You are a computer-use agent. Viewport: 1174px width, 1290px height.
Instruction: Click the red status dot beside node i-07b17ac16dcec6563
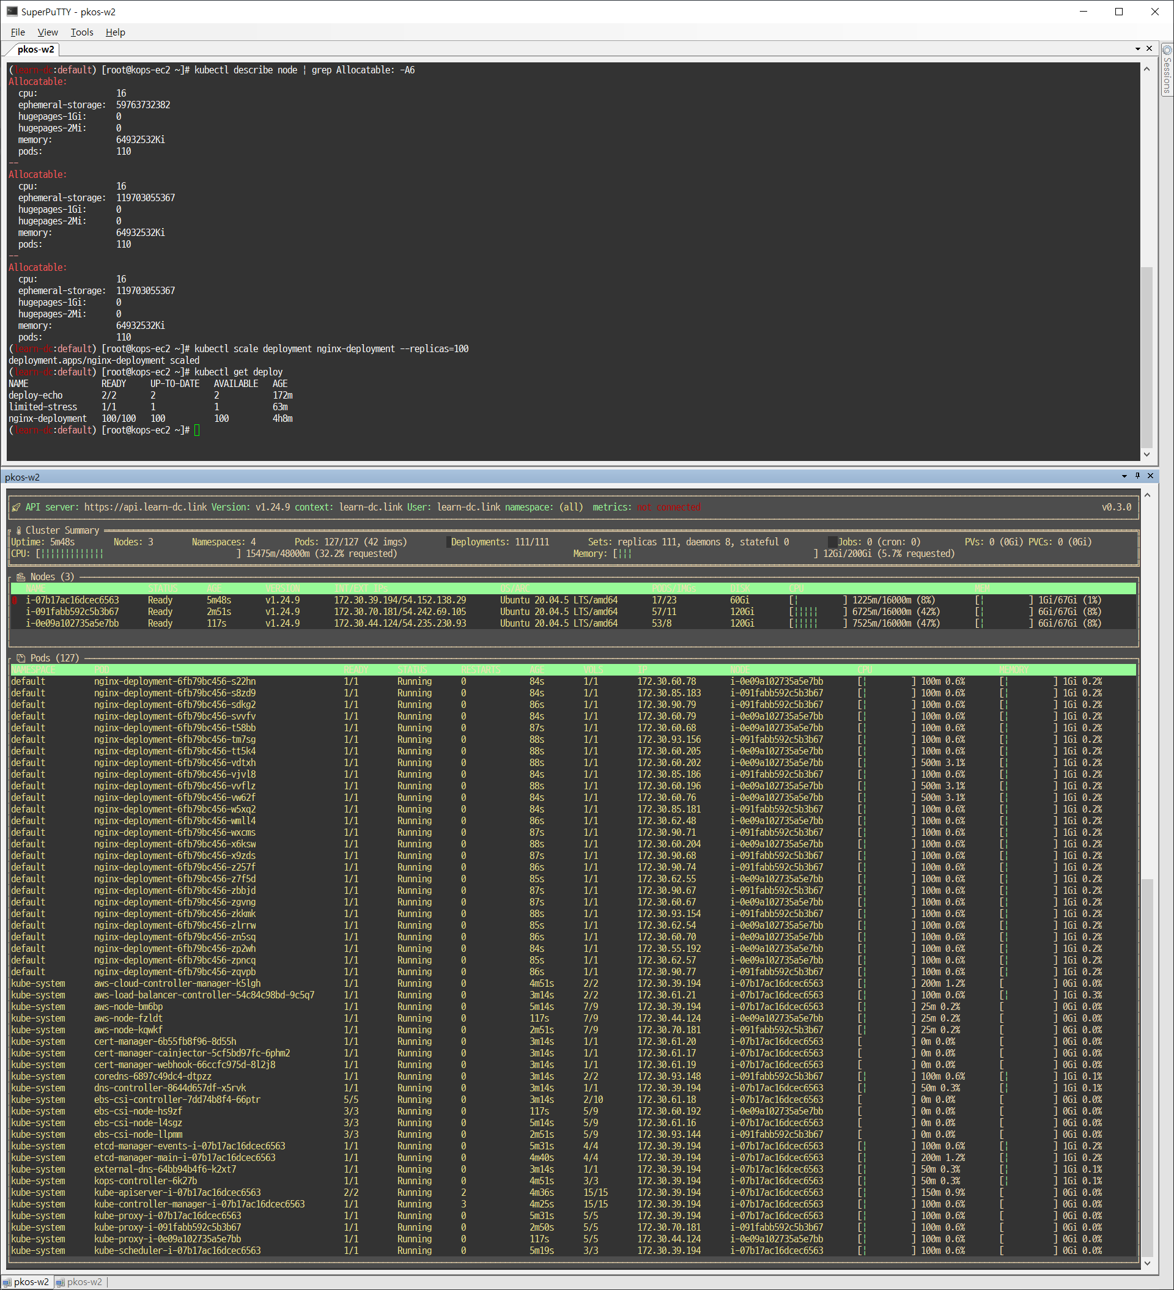pyautogui.click(x=14, y=600)
